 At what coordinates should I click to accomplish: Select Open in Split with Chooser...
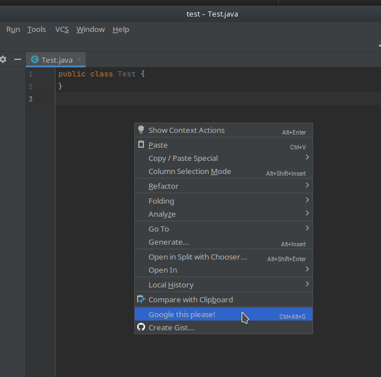[223, 257]
